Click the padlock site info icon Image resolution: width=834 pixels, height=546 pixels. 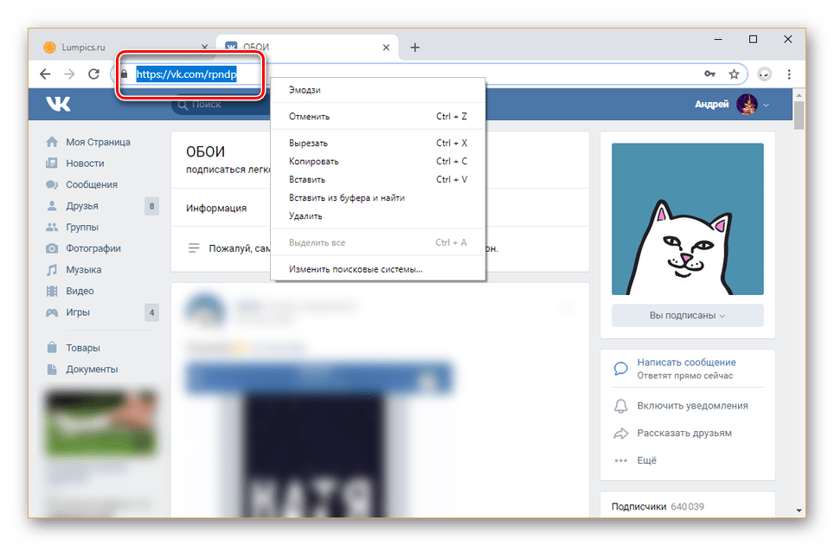pyautogui.click(x=124, y=74)
